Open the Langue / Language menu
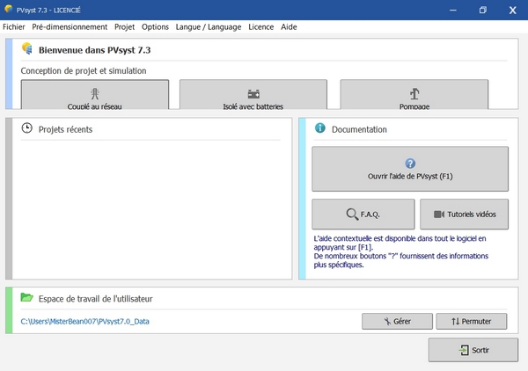Viewport: 528px width, 371px height. pos(209,27)
